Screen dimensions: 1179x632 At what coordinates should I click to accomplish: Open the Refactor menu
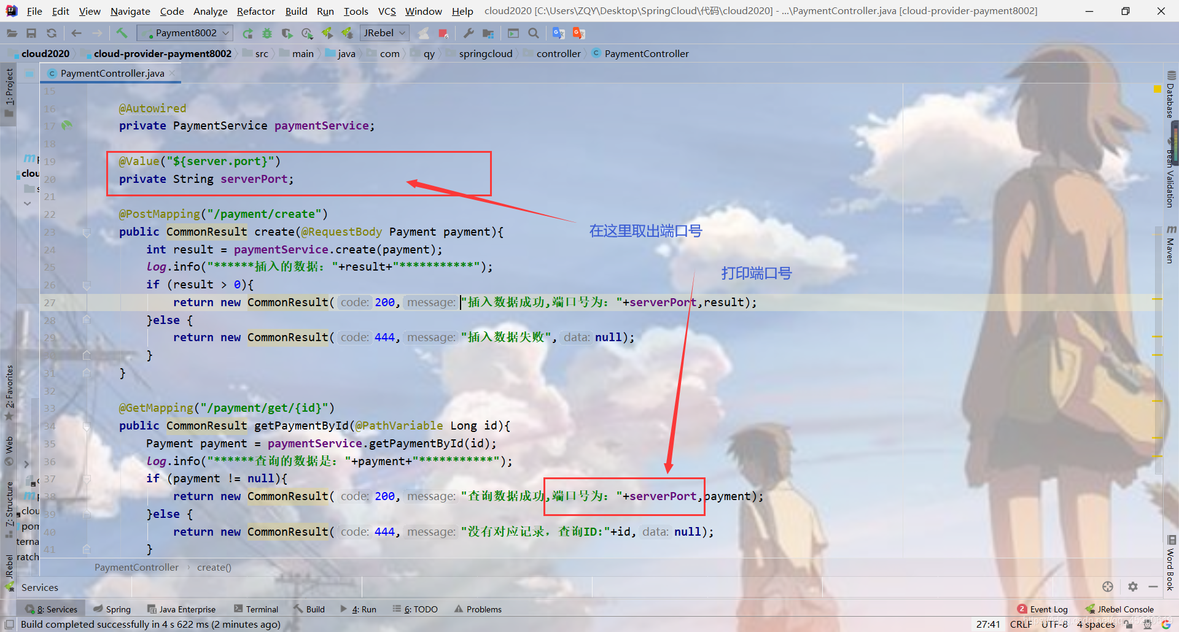[x=256, y=11]
